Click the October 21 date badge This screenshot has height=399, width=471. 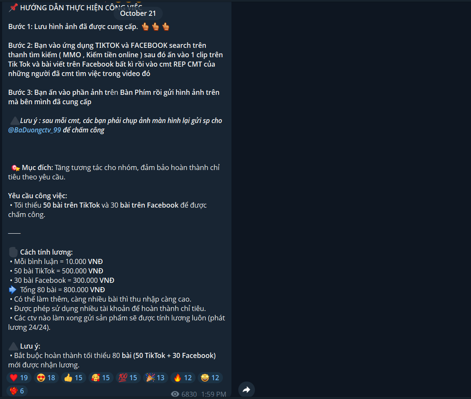[138, 13]
